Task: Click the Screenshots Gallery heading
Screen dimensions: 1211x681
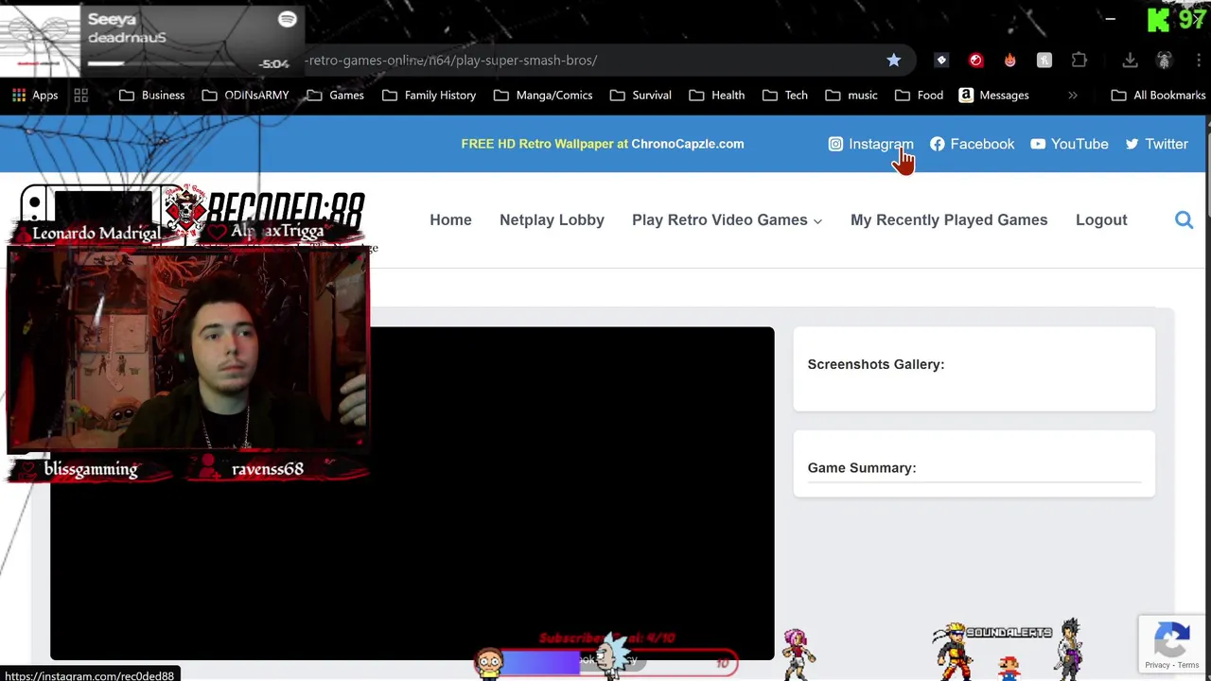Action: point(876,364)
